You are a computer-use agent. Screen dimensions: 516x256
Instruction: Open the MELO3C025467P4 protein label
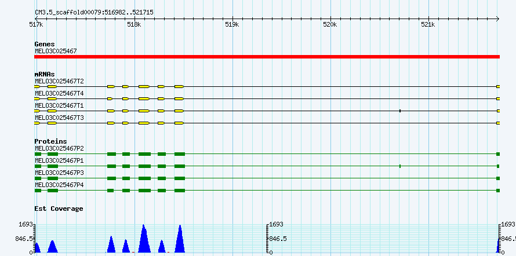pyautogui.click(x=59, y=185)
